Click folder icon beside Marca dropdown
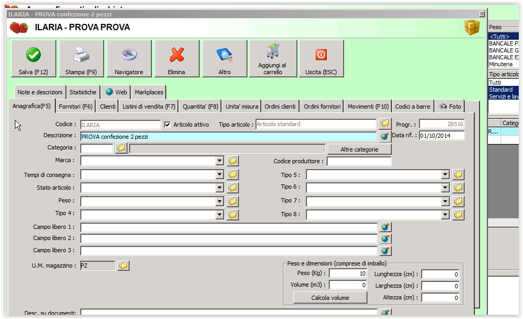The width and height of the screenshot is (523, 319). pyautogui.click(x=233, y=161)
